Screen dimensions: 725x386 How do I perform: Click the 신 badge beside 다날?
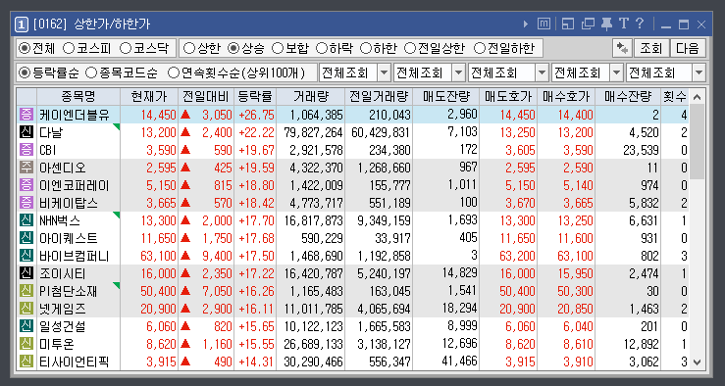coord(26,132)
